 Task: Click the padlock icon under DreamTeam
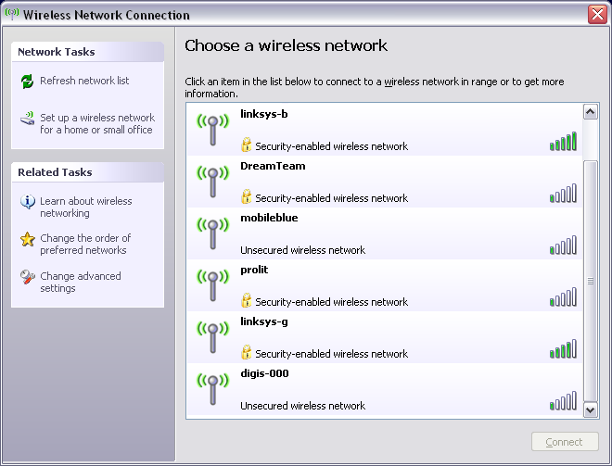(x=247, y=197)
